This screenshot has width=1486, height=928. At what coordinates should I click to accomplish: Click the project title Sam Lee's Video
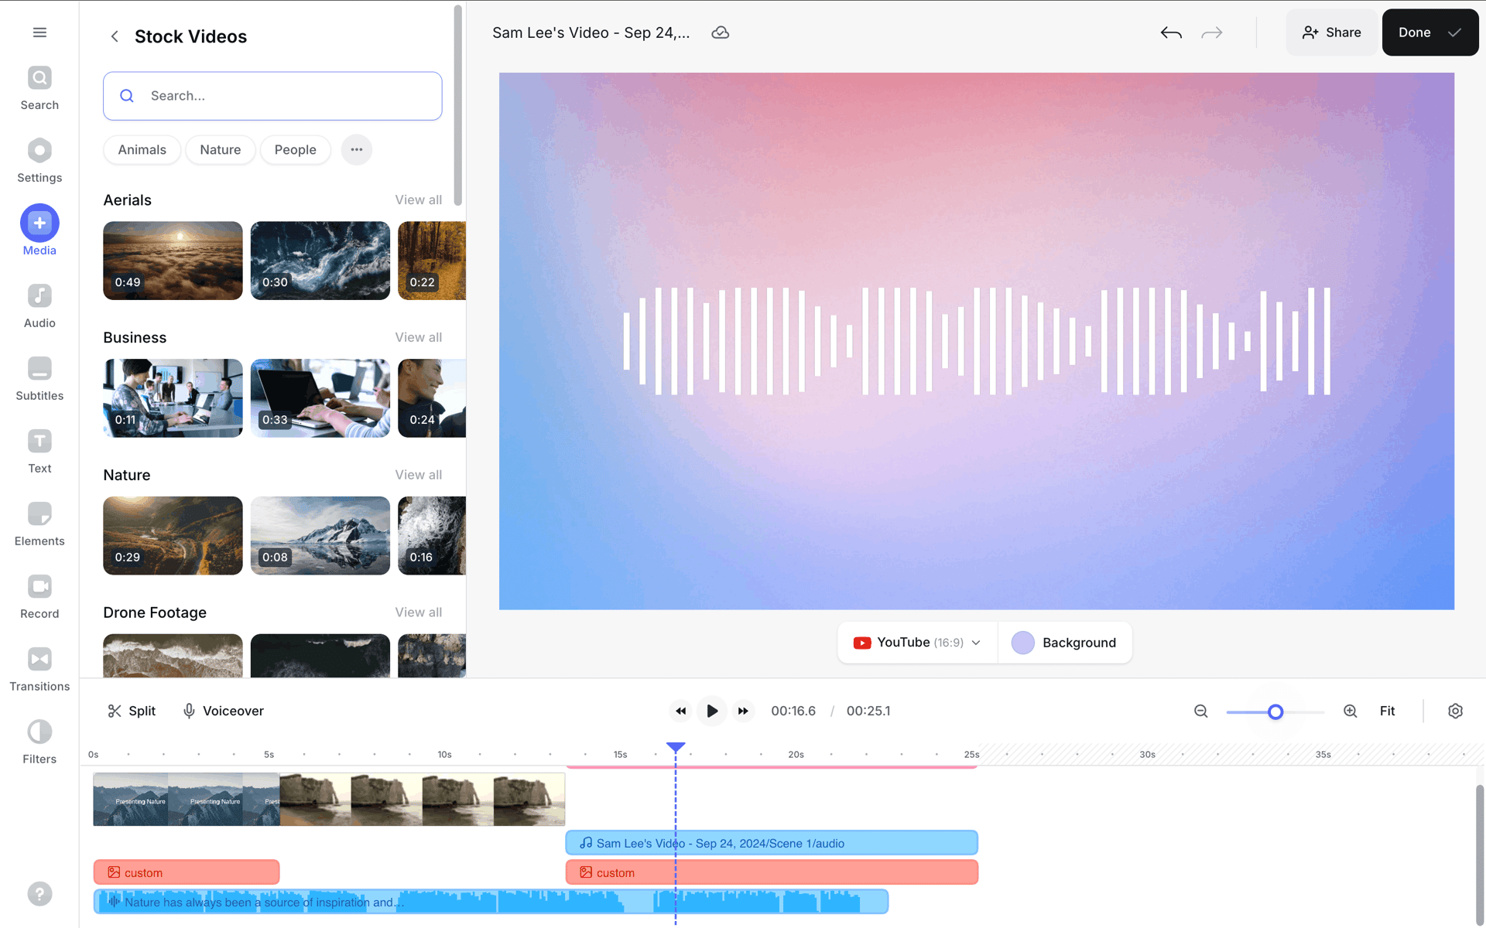(591, 32)
